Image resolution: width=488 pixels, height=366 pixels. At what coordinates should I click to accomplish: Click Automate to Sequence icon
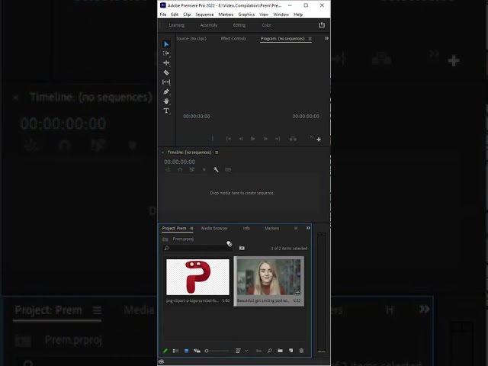pos(258,351)
